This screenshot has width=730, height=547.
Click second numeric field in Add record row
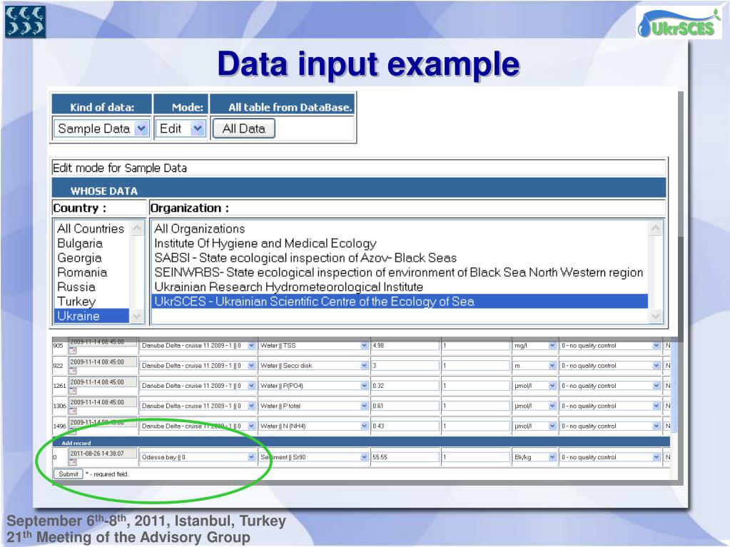476,457
